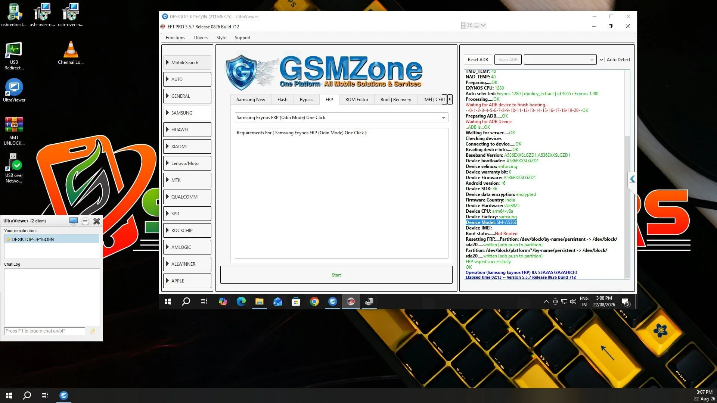Switch to EFT Pro on the remote taskbar
The height and width of the screenshot is (403, 717).
pyautogui.click(x=351, y=302)
